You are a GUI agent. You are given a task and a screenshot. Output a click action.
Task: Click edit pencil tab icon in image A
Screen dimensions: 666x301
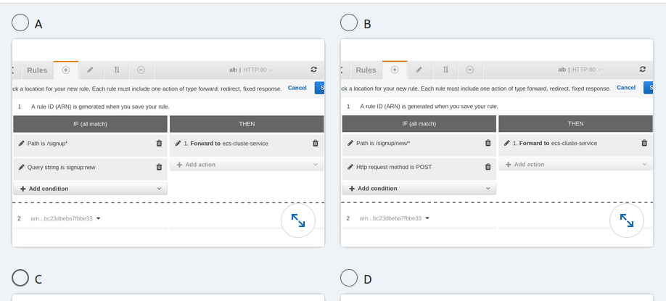coord(90,70)
